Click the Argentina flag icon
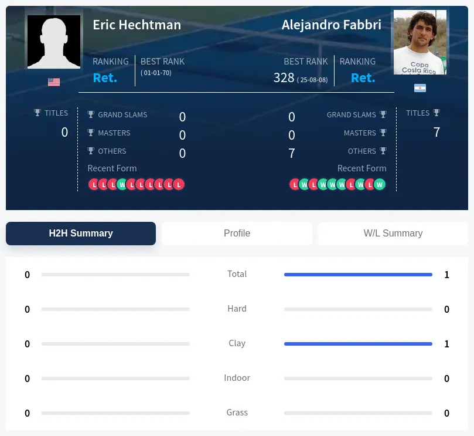 [420, 88]
